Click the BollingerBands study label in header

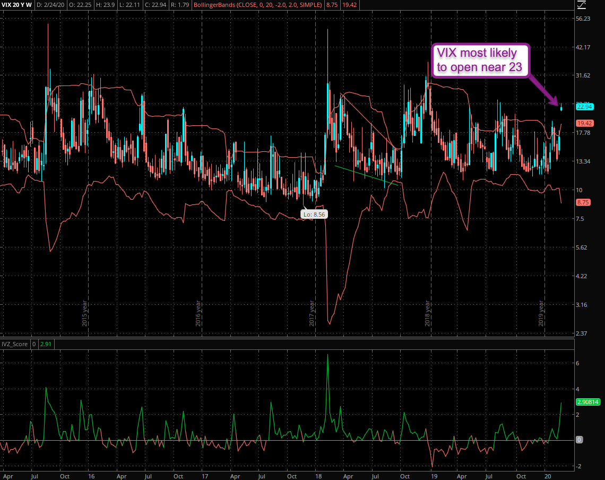pyautogui.click(x=263, y=5)
